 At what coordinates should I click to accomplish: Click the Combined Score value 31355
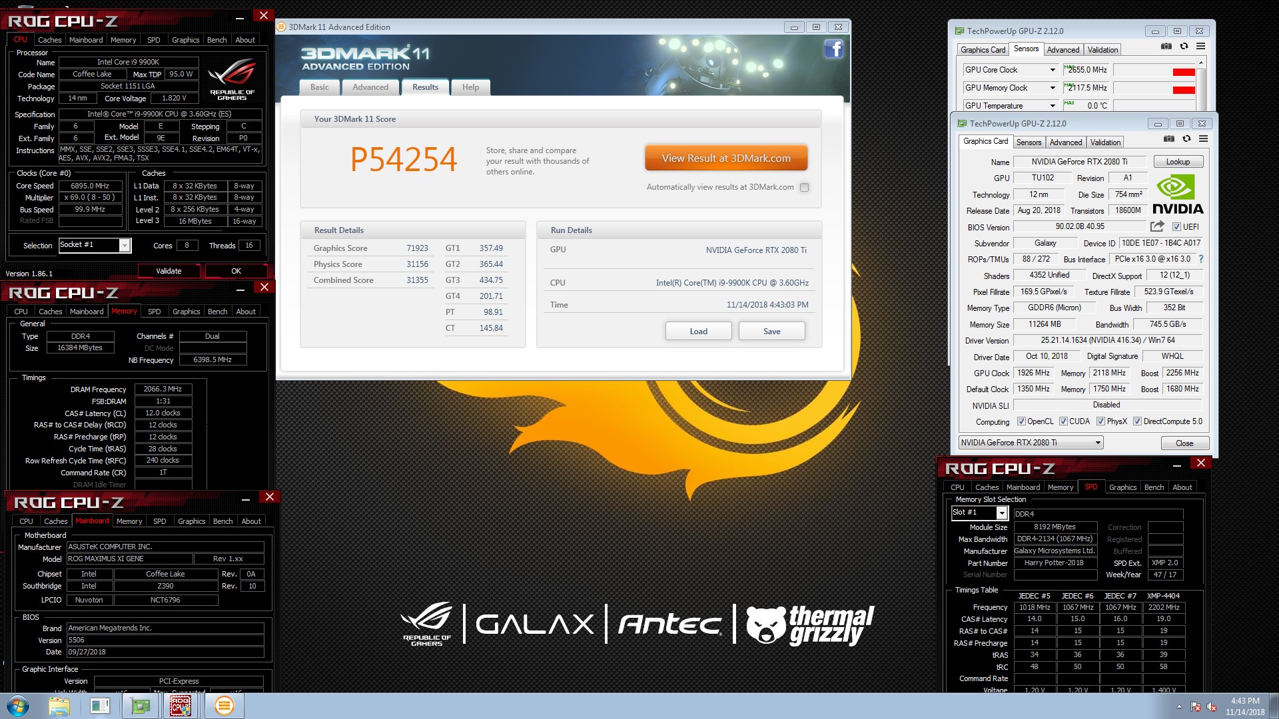pyautogui.click(x=417, y=280)
